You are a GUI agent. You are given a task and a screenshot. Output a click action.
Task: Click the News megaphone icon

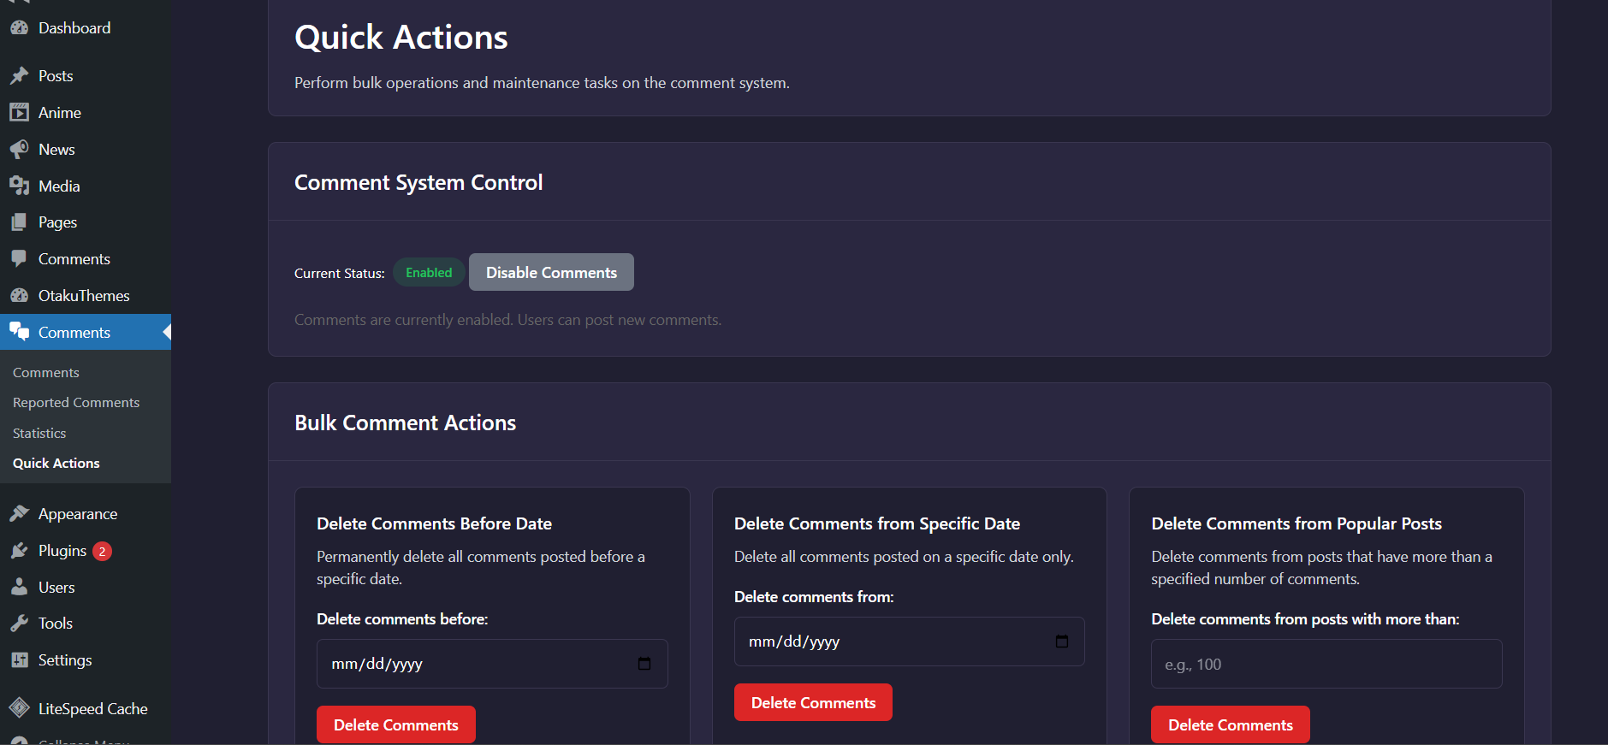pyautogui.click(x=19, y=150)
